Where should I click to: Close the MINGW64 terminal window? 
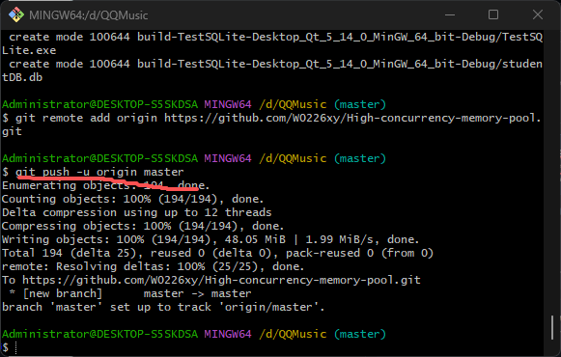tap(538, 15)
